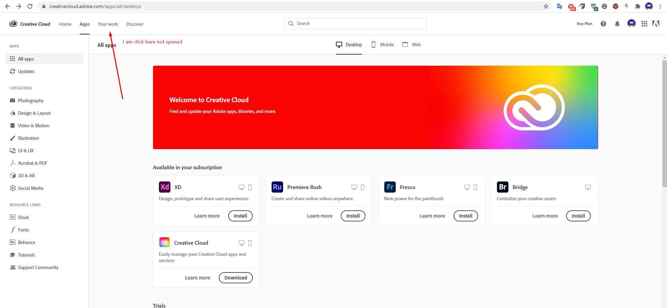Click Learn more for XD
The height and width of the screenshot is (308, 667).
pyautogui.click(x=207, y=216)
